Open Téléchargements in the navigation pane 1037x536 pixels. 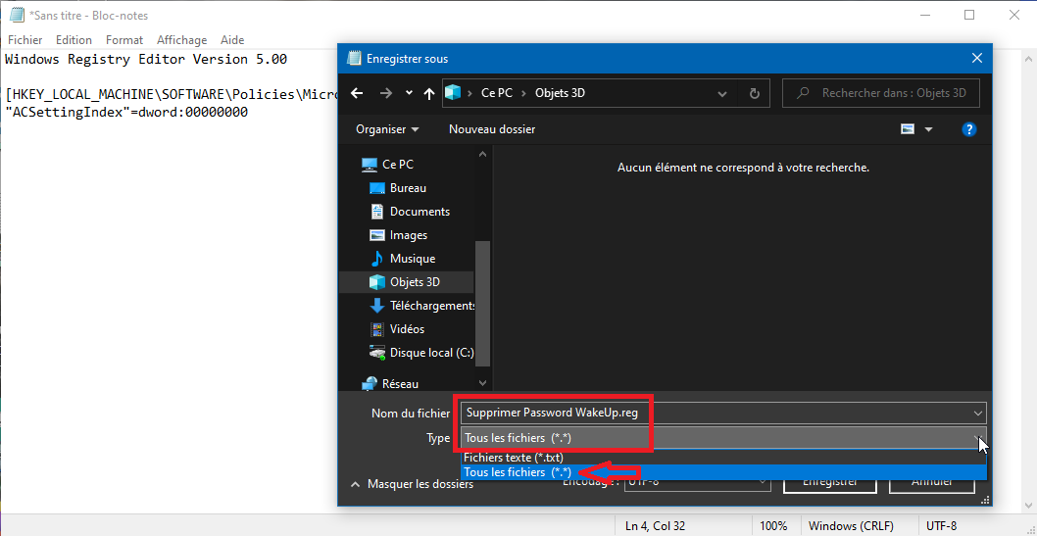coord(432,306)
